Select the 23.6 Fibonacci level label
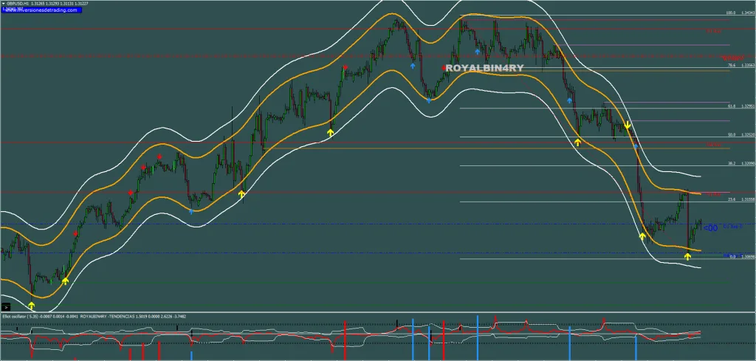The height and width of the screenshot is (361, 756). (x=731, y=199)
